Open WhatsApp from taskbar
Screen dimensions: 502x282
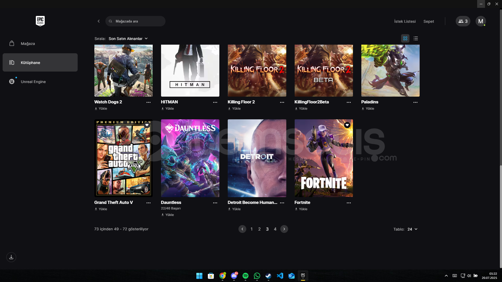click(257, 276)
